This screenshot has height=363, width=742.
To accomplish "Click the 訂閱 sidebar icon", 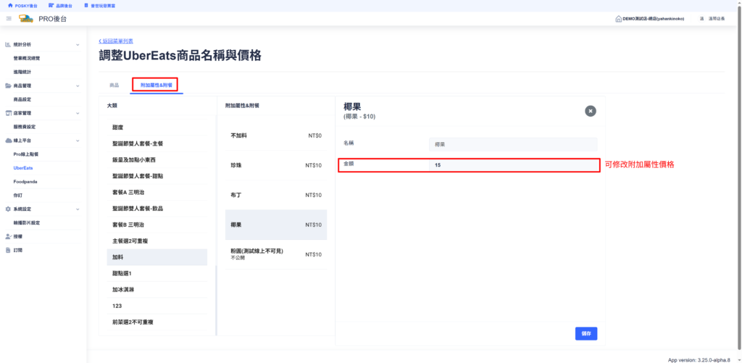I will tap(8, 250).
